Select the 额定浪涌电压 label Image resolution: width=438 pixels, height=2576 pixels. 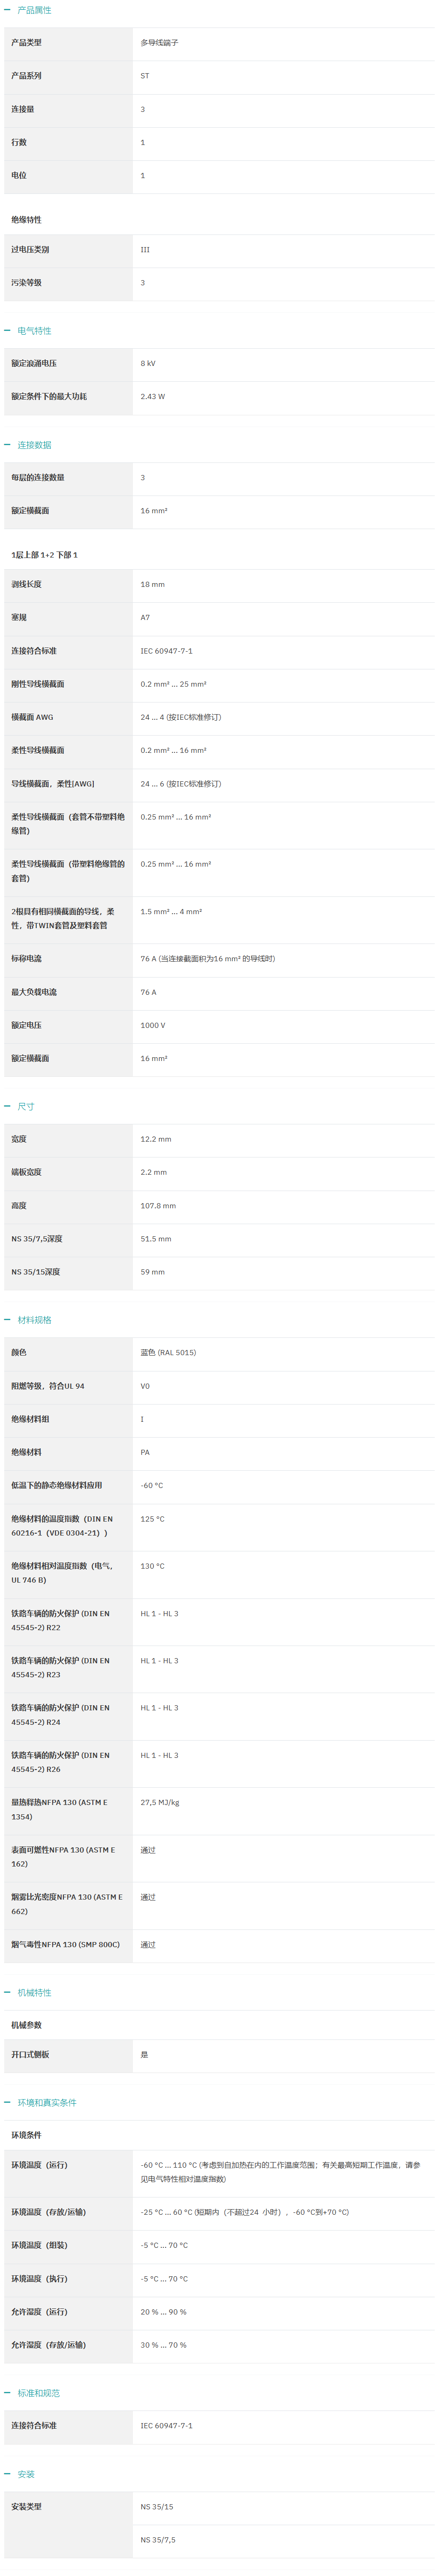click(34, 363)
